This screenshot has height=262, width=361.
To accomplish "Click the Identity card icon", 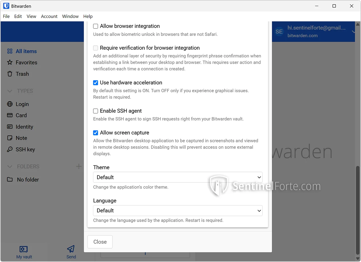I will [10, 127].
